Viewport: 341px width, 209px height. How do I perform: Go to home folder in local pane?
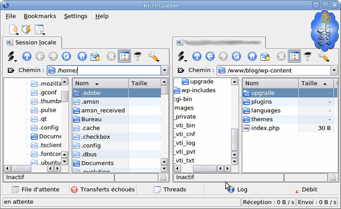82,56
